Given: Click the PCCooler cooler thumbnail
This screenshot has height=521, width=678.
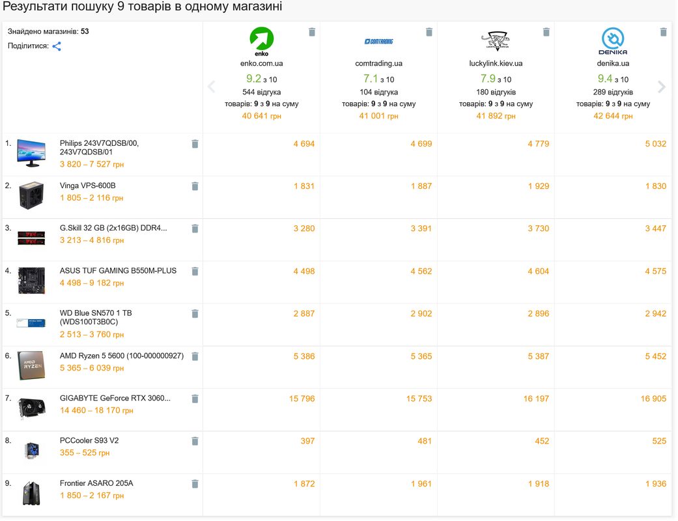Looking at the screenshot, I should (x=31, y=451).
